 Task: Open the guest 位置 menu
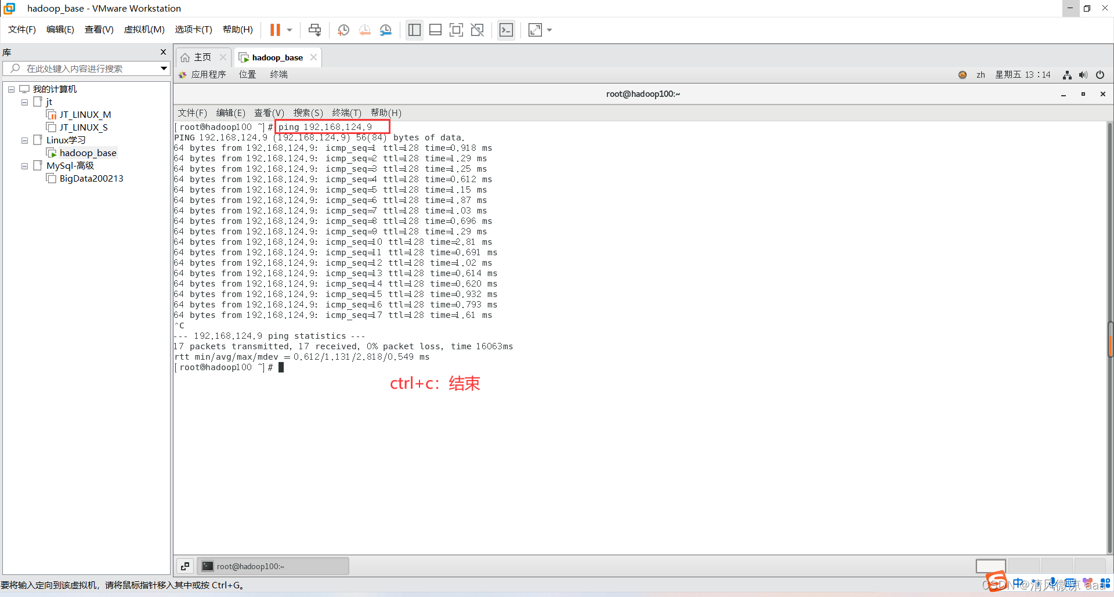[x=248, y=75]
